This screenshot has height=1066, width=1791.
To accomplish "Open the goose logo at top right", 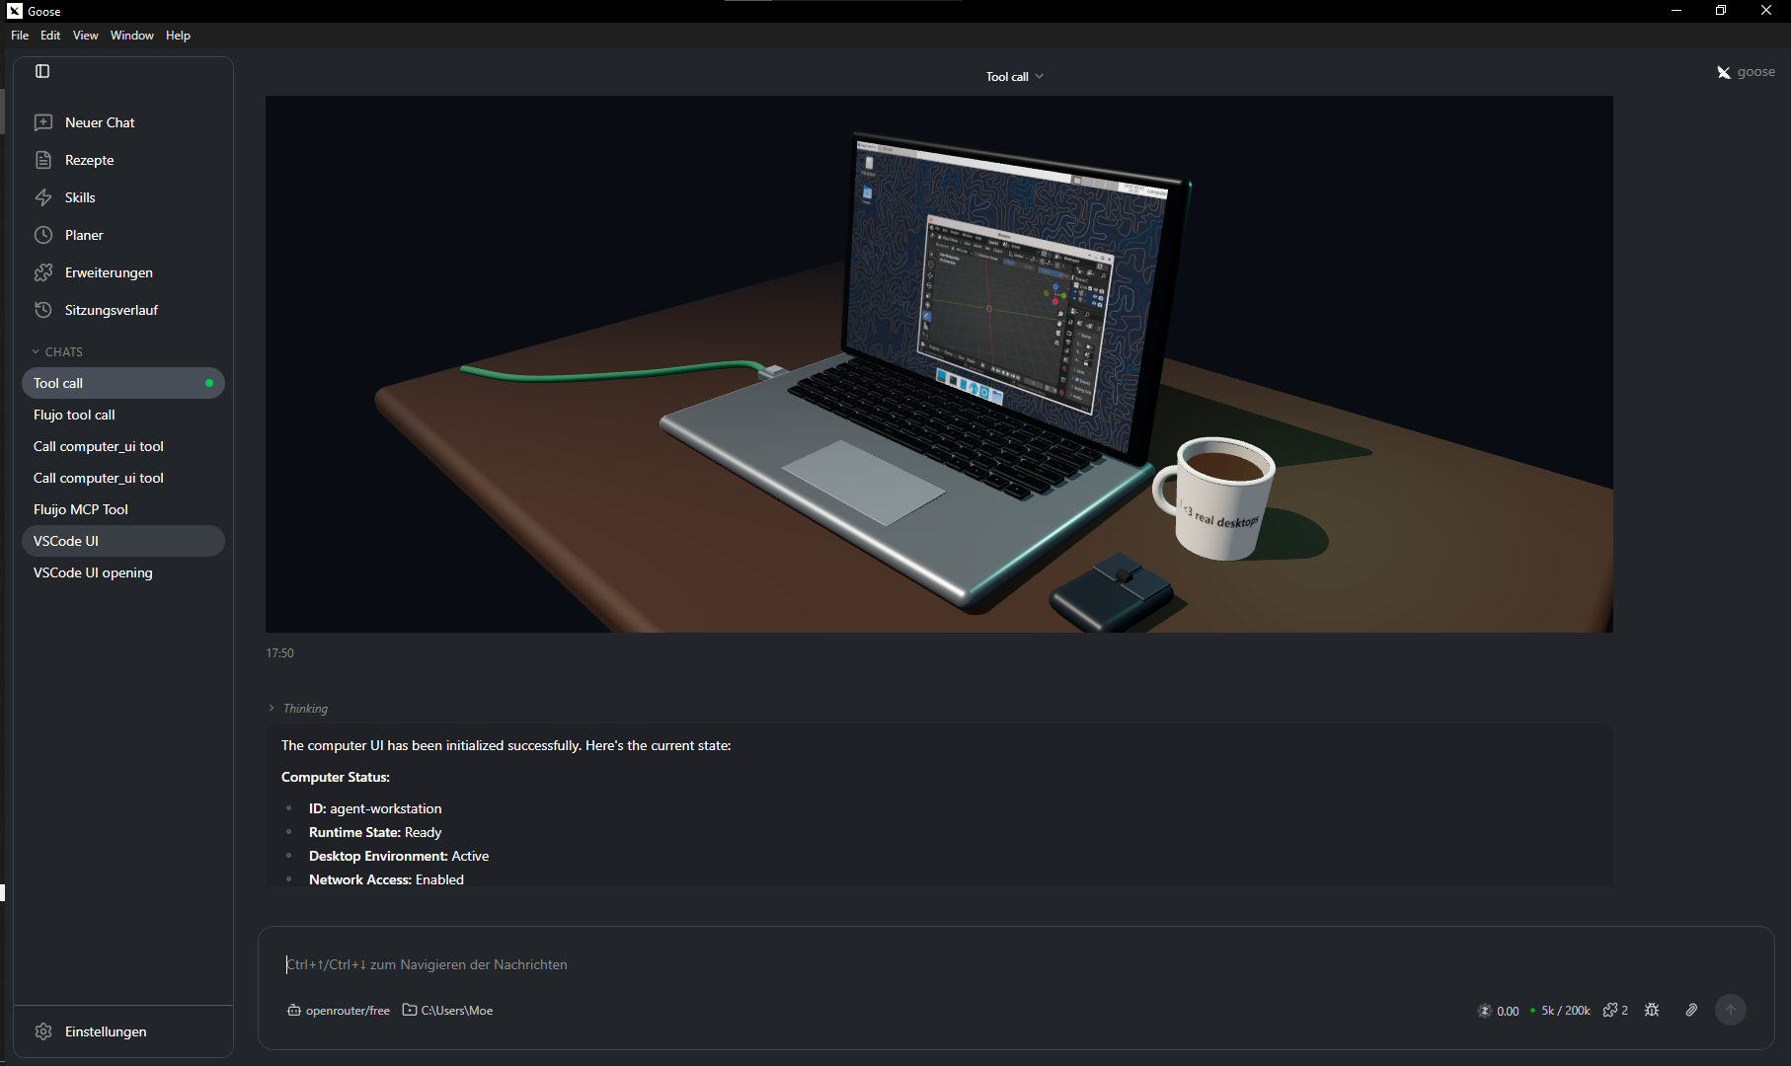I will point(1746,72).
